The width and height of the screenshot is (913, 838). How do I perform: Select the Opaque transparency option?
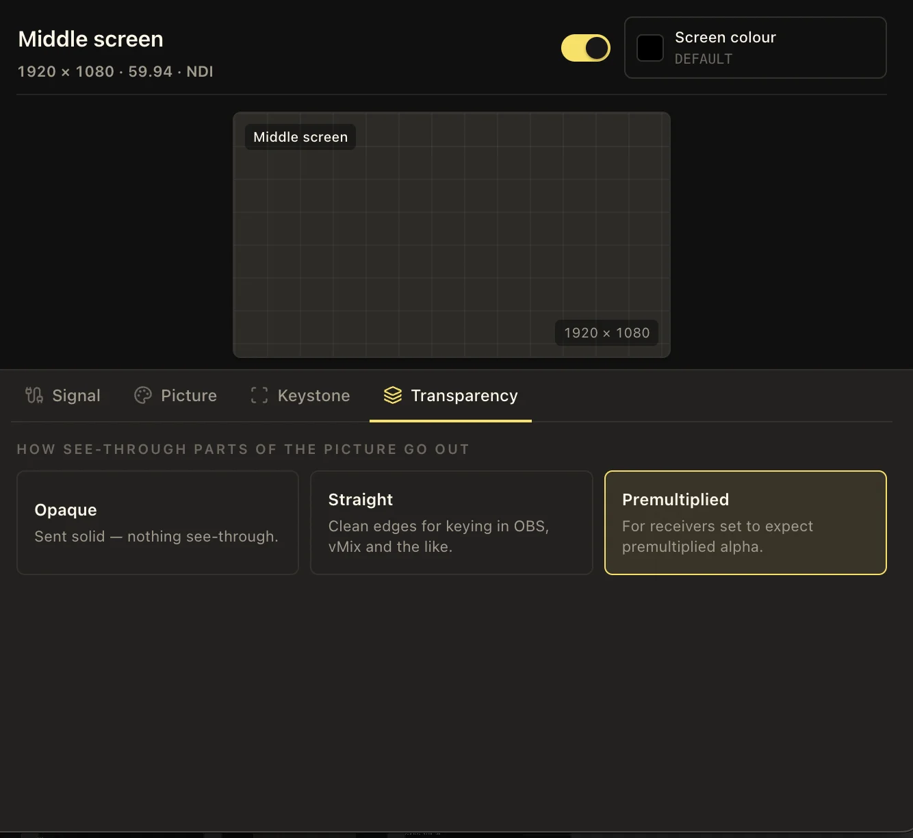point(157,522)
